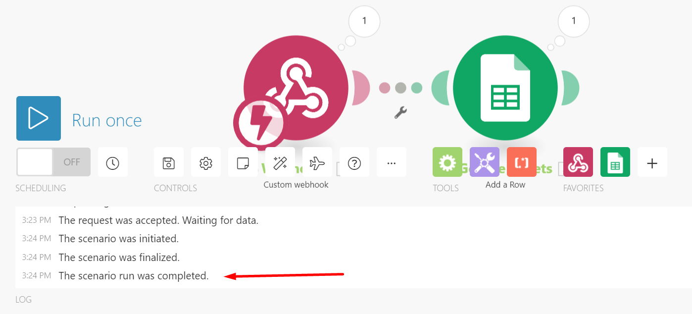Click the auto-align magic wand icon
The height and width of the screenshot is (314, 692).
click(280, 162)
